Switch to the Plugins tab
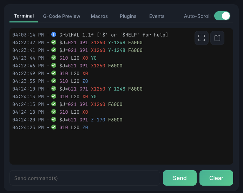Screen dimensions: 243x193 tap(128, 16)
